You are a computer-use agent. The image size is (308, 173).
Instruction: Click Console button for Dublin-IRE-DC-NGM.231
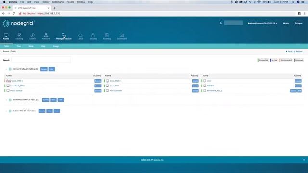(42, 111)
